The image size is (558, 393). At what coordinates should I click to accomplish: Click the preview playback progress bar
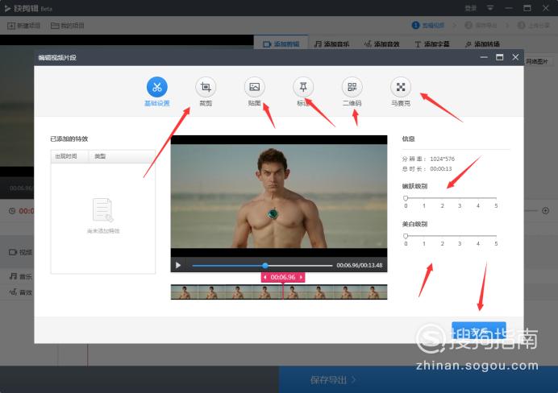pos(262,266)
